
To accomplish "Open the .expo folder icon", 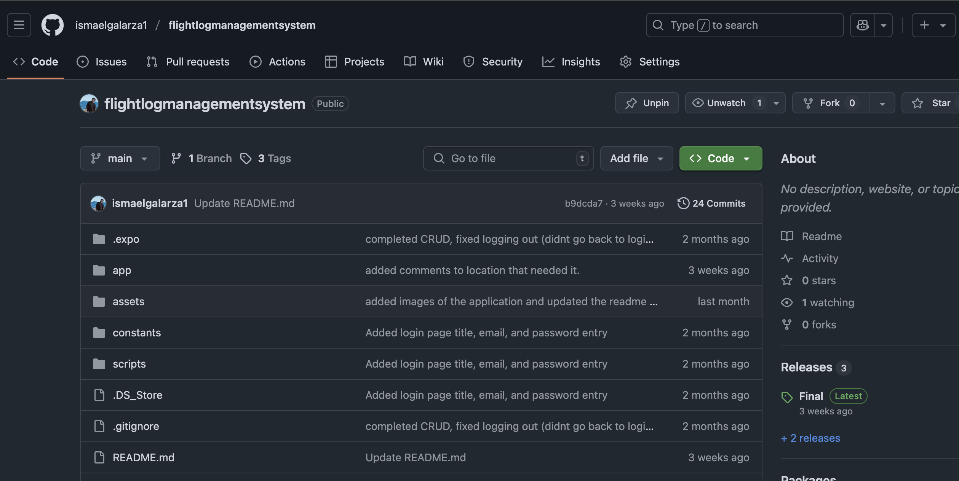I will coord(99,239).
